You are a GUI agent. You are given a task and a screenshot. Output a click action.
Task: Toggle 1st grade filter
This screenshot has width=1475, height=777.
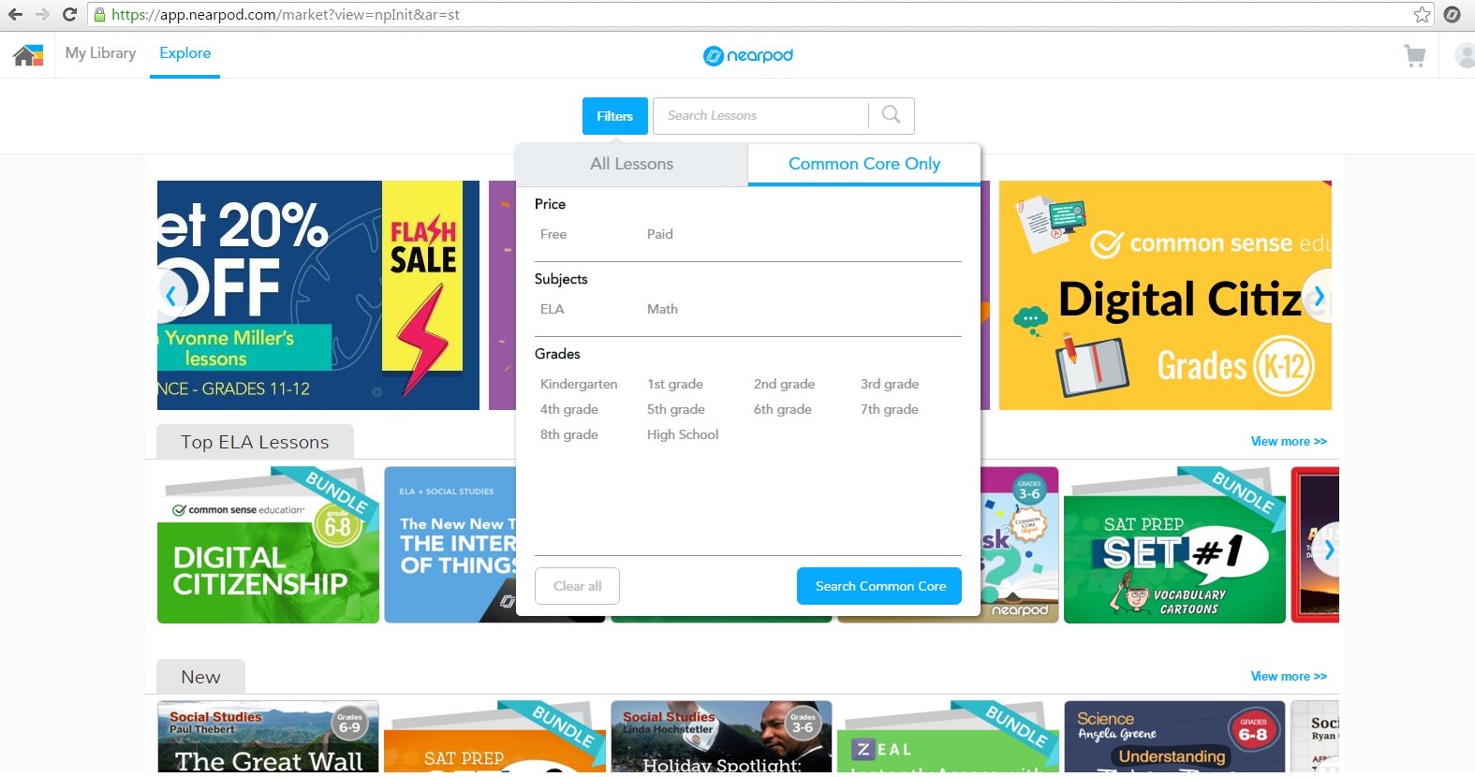click(x=674, y=384)
